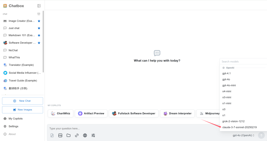Unstar the Markdown 101 chat
Image resolution: width=267 pixels, height=141 pixels.
coord(39,35)
